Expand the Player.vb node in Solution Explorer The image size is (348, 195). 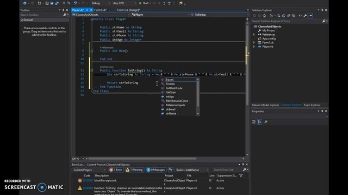(x=254, y=47)
